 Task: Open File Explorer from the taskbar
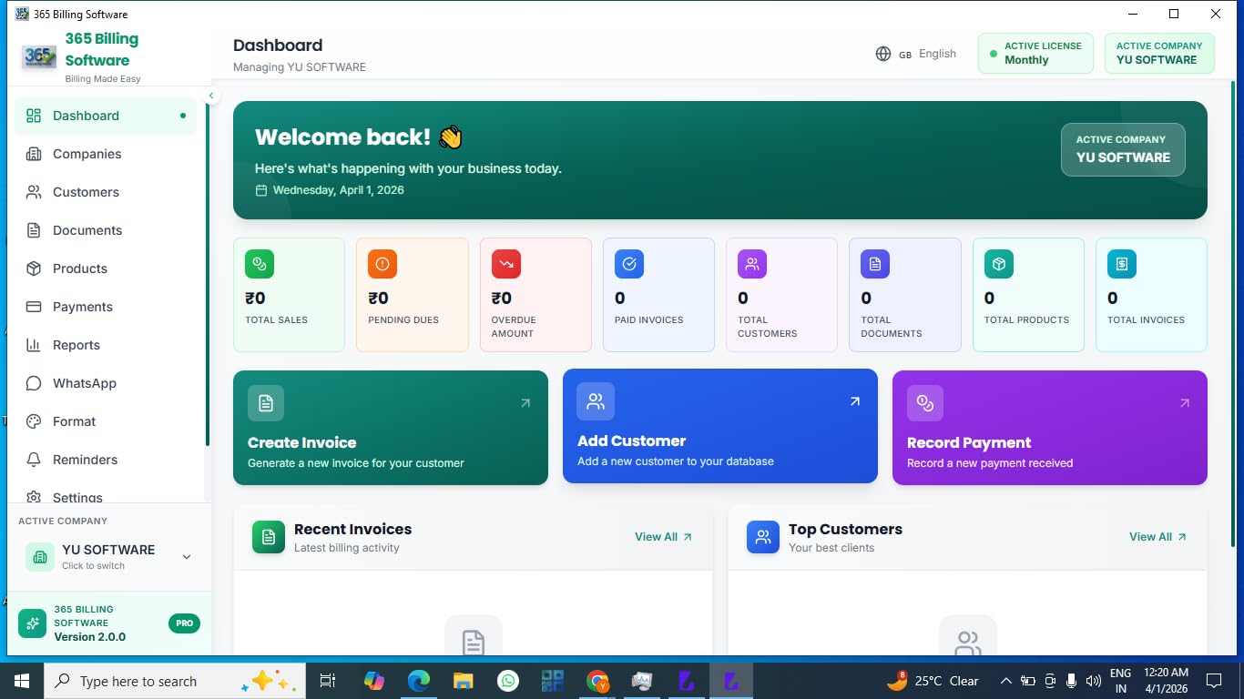point(464,681)
